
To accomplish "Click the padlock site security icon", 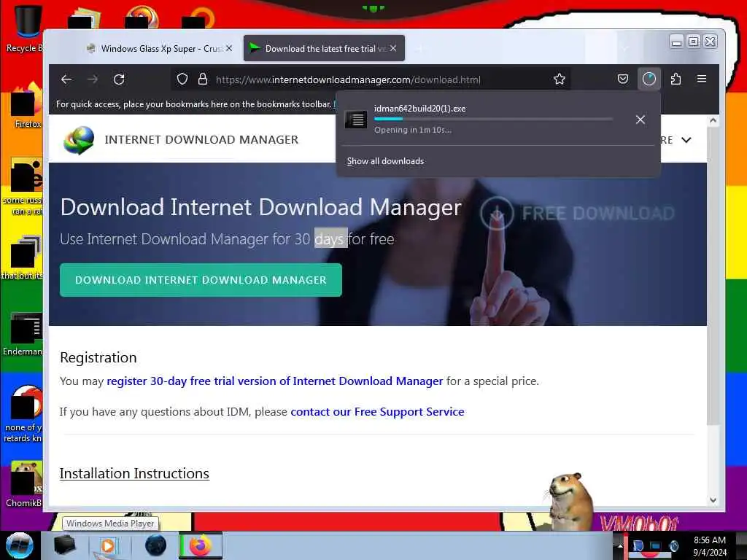I will 203,79.
